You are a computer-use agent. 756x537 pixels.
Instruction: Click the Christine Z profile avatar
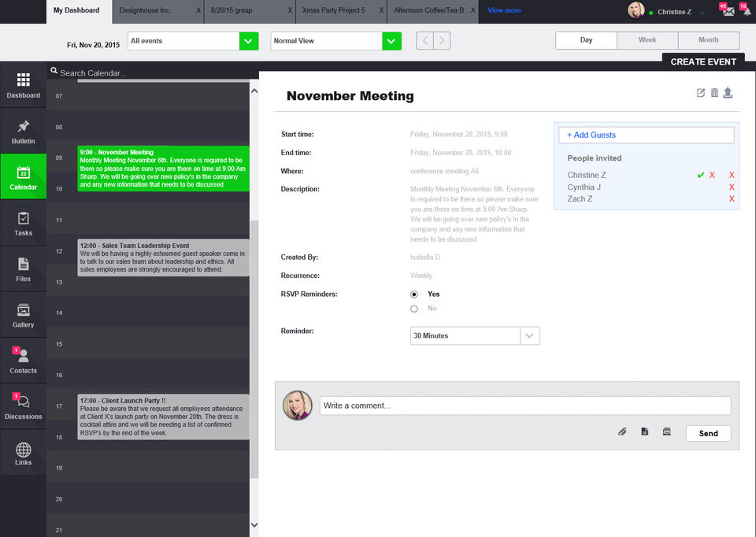pyautogui.click(x=636, y=10)
